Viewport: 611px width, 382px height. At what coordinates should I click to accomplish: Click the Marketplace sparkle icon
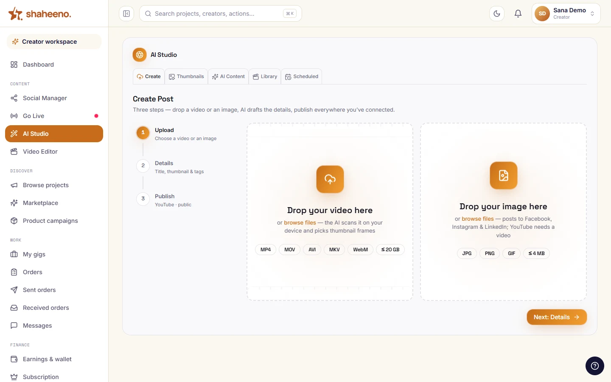pyautogui.click(x=14, y=203)
